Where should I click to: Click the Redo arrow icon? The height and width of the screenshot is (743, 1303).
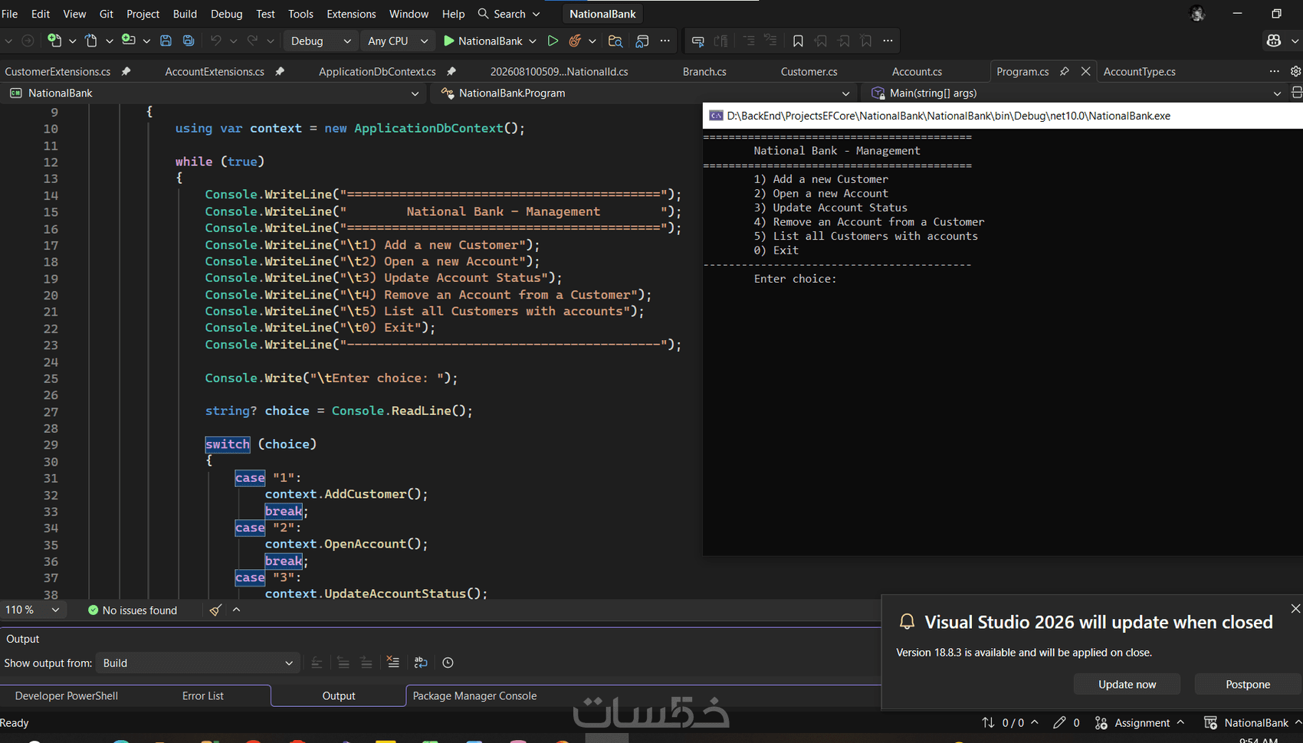coord(252,41)
